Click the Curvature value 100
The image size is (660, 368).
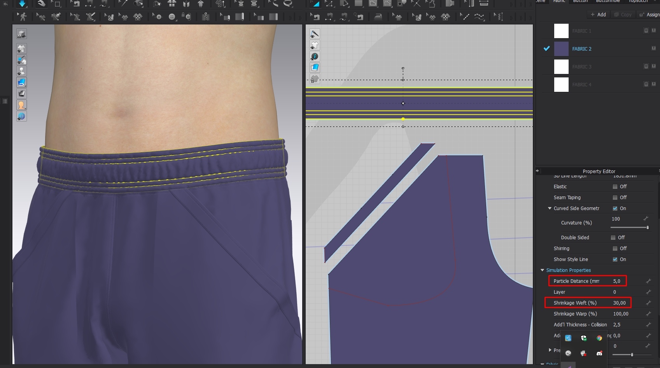click(x=616, y=219)
